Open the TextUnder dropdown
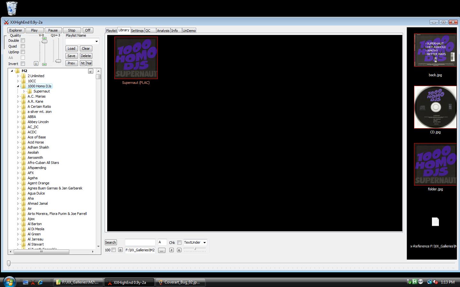Image resolution: width=460 pixels, height=287 pixels. 204,243
